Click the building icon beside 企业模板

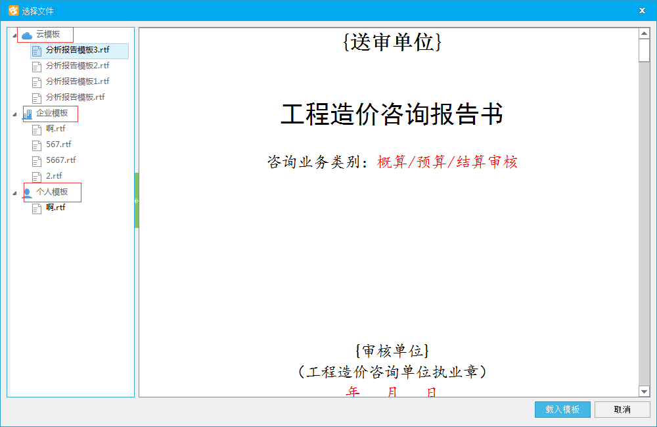pyautogui.click(x=28, y=114)
